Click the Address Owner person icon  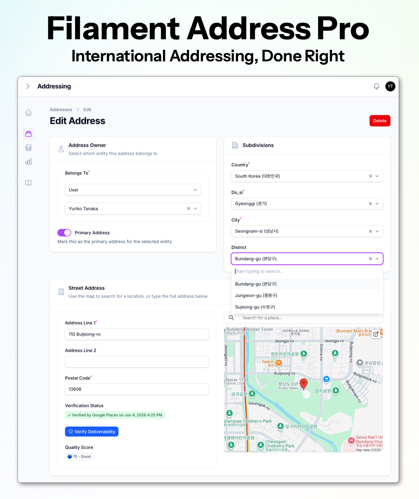61,149
